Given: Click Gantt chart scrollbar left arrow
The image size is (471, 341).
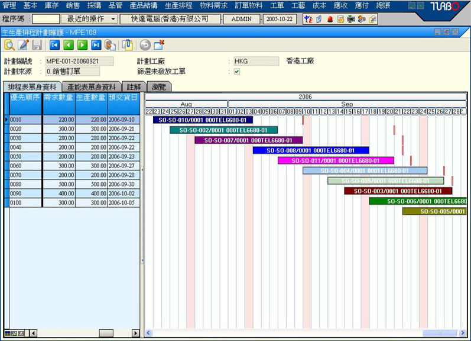Looking at the screenshot, I should tap(148, 333).
